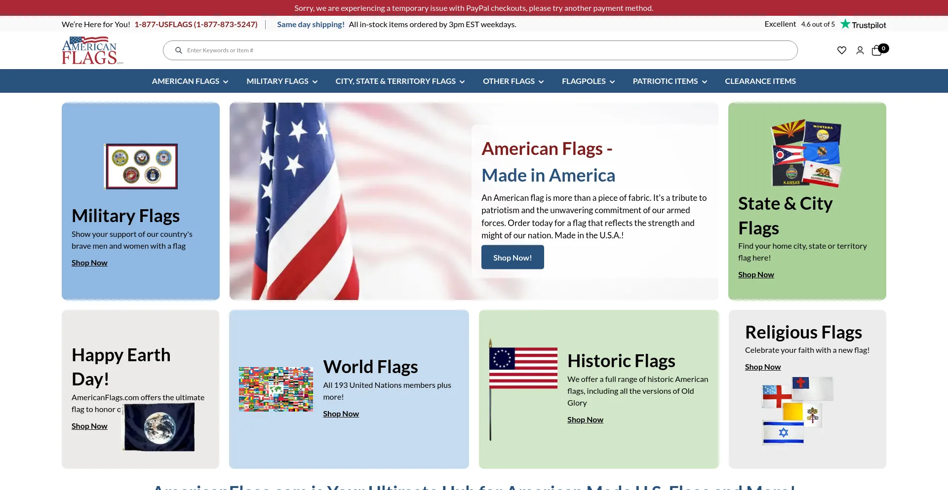Viewport: 948px width, 490px height.
Task: Click Shop Now under Happy Earth Day
Action: click(x=89, y=426)
